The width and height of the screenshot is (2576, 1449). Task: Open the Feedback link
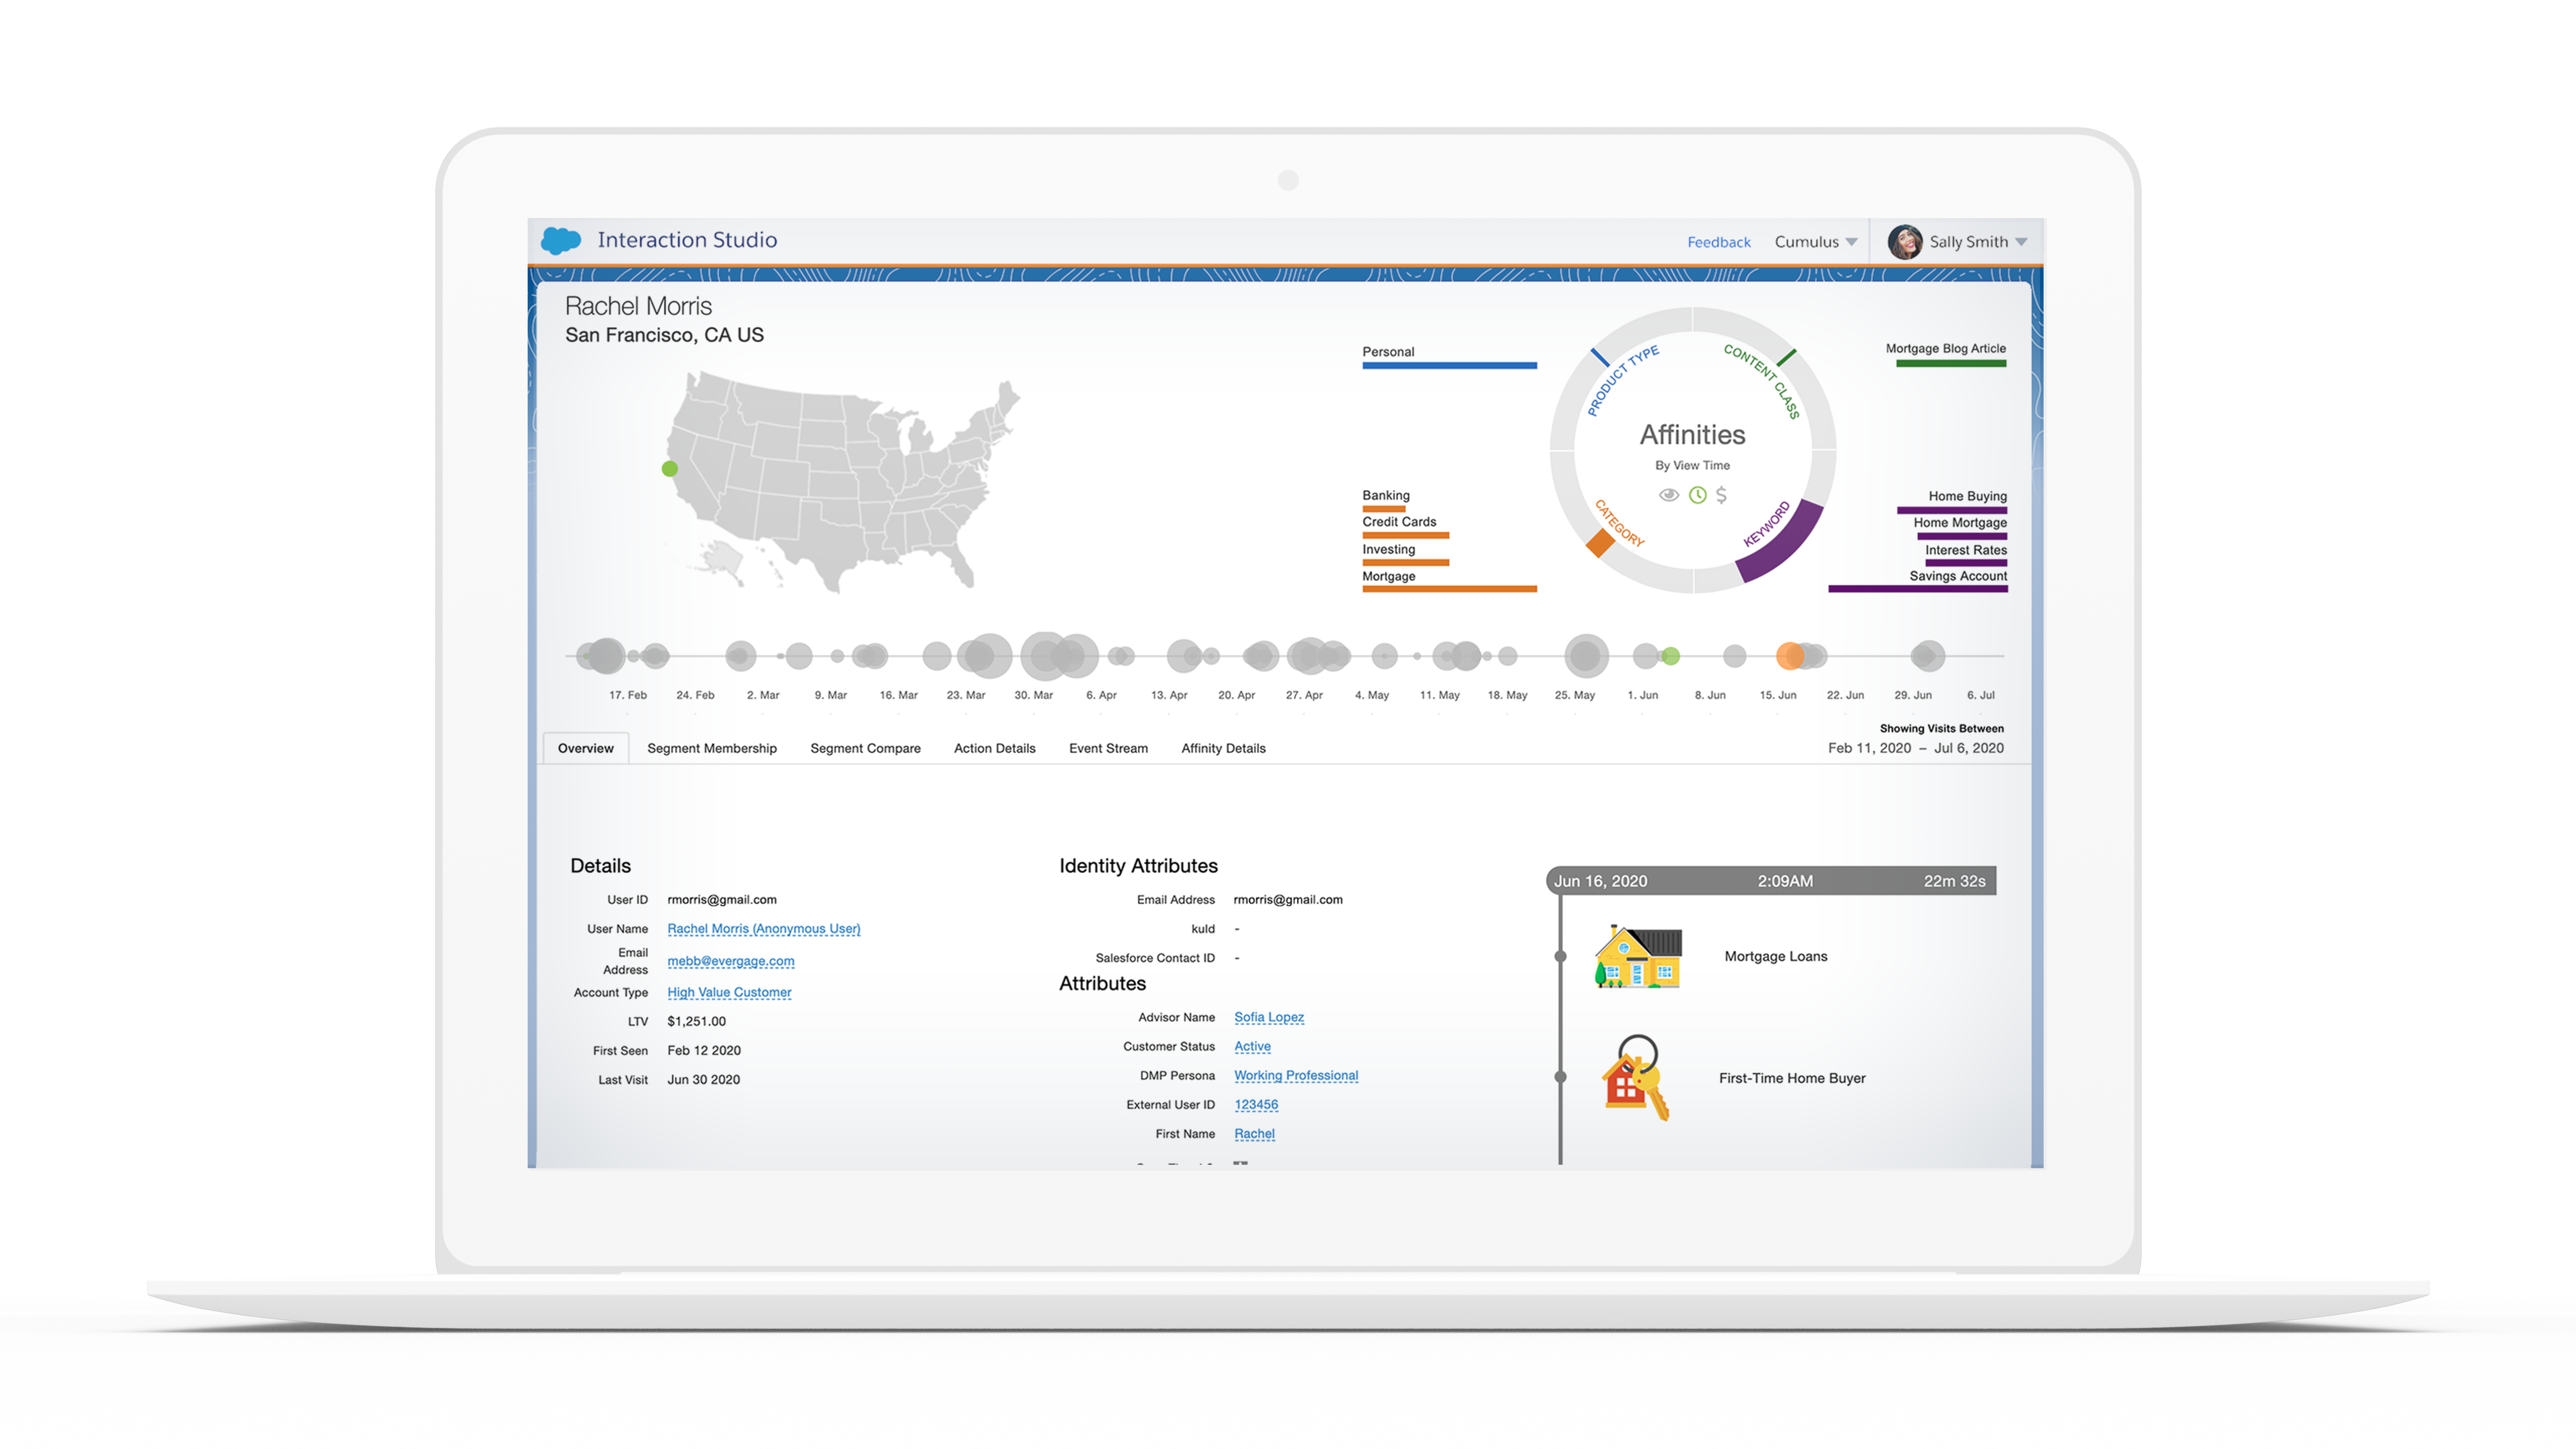1718,242
